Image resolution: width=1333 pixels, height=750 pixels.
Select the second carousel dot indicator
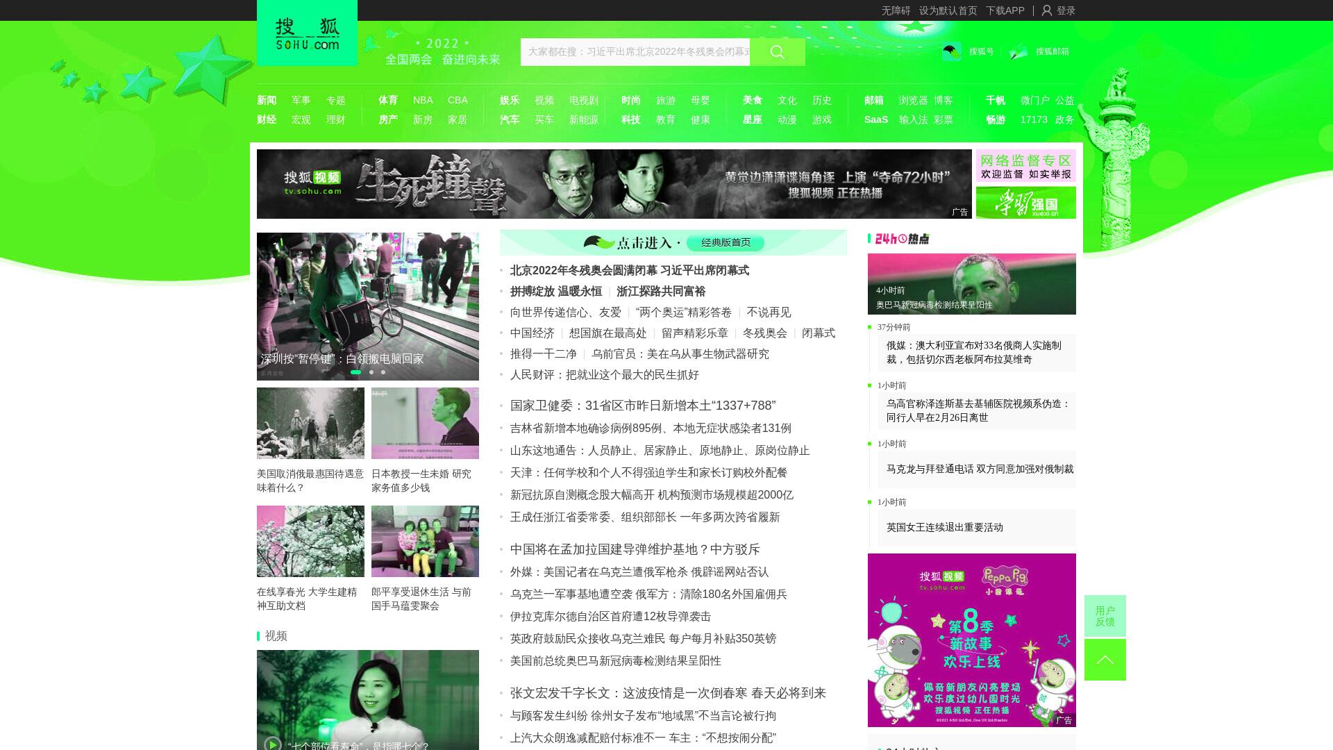tap(371, 372)
